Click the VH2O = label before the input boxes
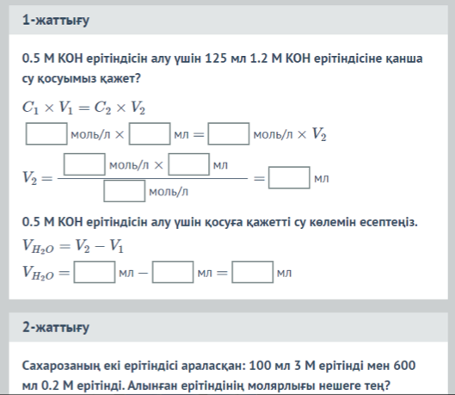The image size is (455, 395). pyautogui.click(x=46, y=273)
